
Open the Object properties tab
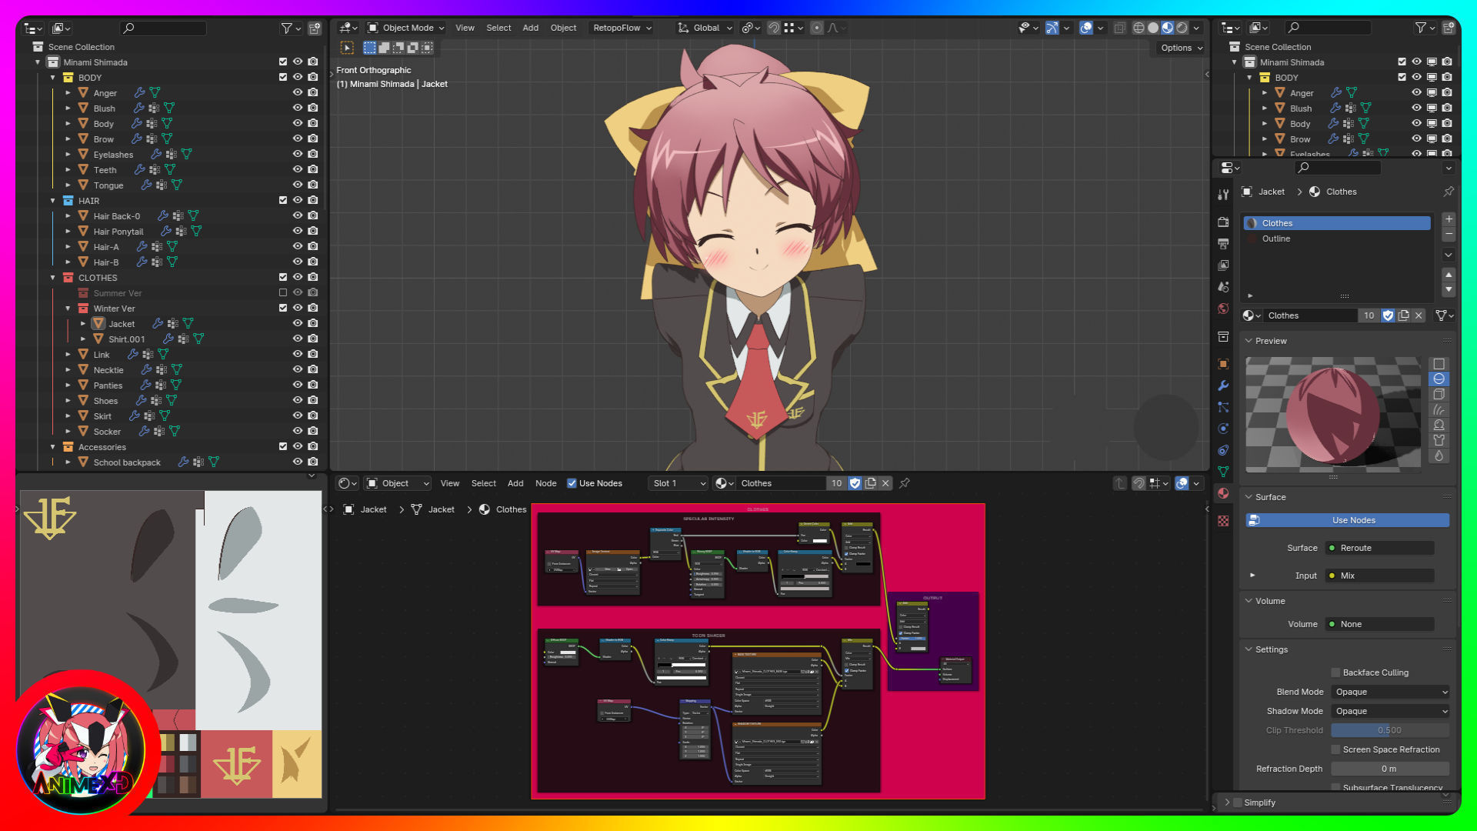(1223, 364)
